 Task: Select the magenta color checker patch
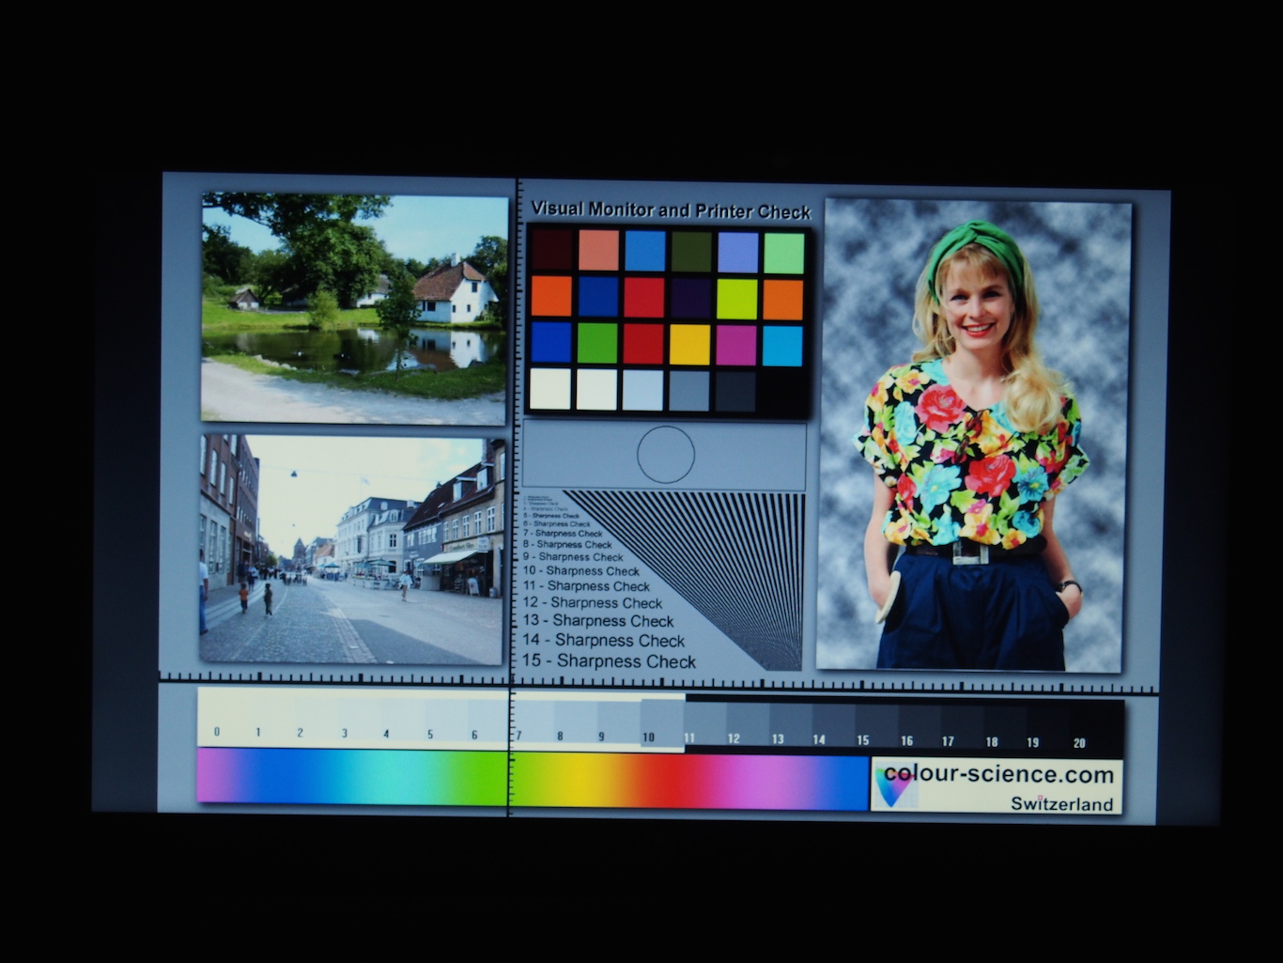[x=736, y=346]
